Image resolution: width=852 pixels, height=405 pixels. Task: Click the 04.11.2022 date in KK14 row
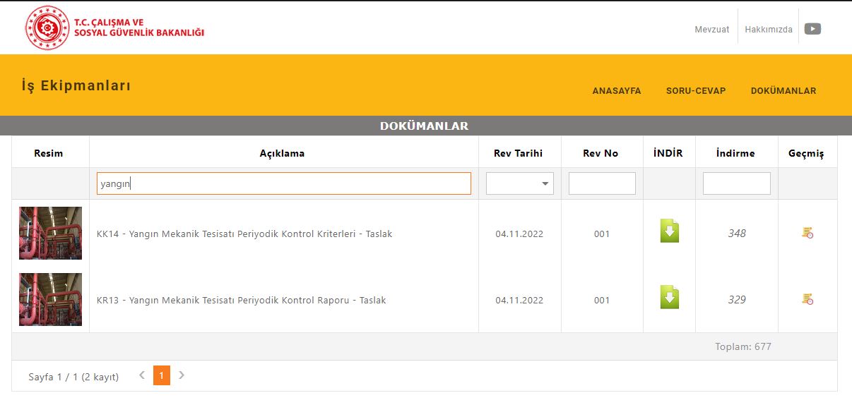[519, 234]
